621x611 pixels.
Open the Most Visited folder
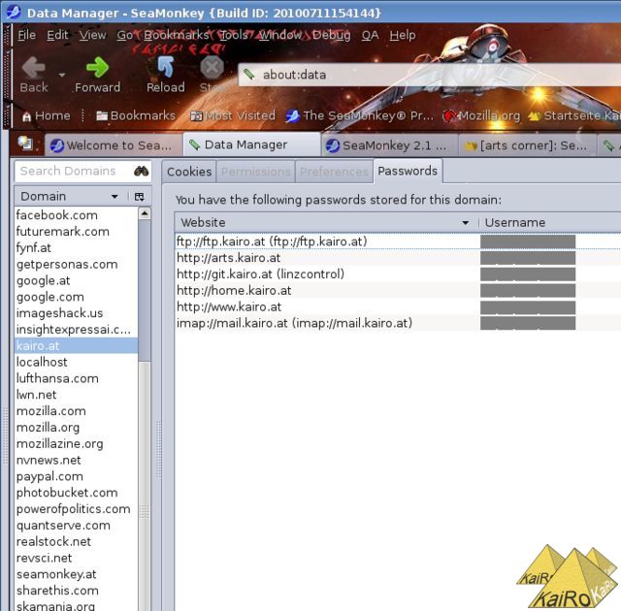tap(233, 115)
